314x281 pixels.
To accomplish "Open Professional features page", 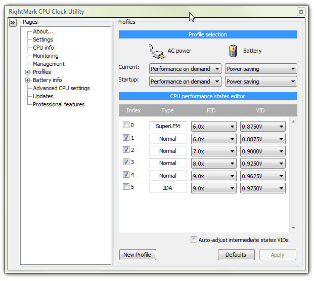I will [59, 104].
